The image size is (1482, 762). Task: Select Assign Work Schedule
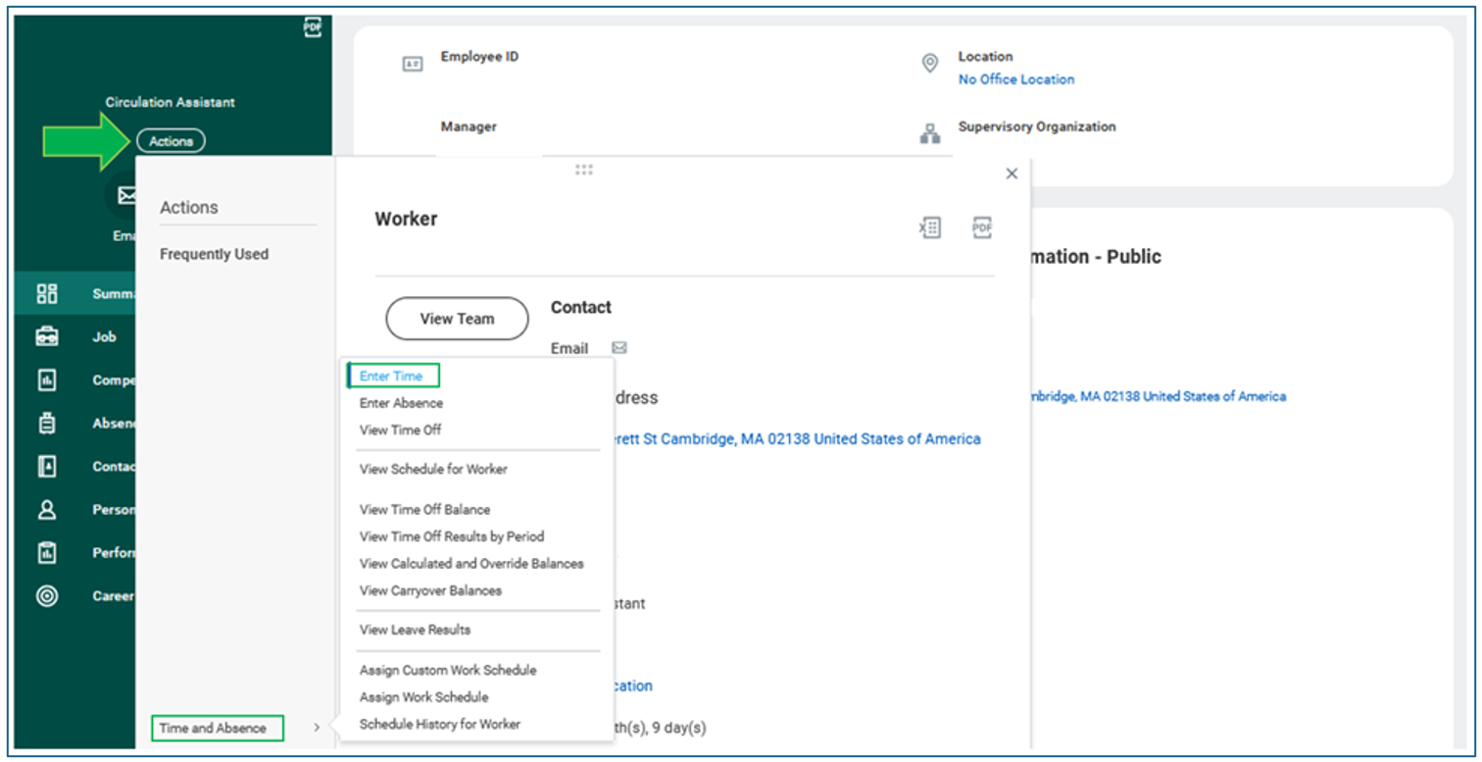point(423,697)
